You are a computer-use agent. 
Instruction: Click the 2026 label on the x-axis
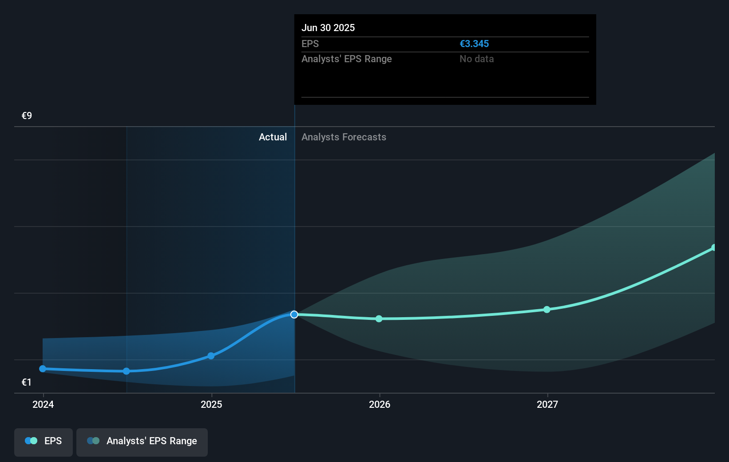[379, 405]
